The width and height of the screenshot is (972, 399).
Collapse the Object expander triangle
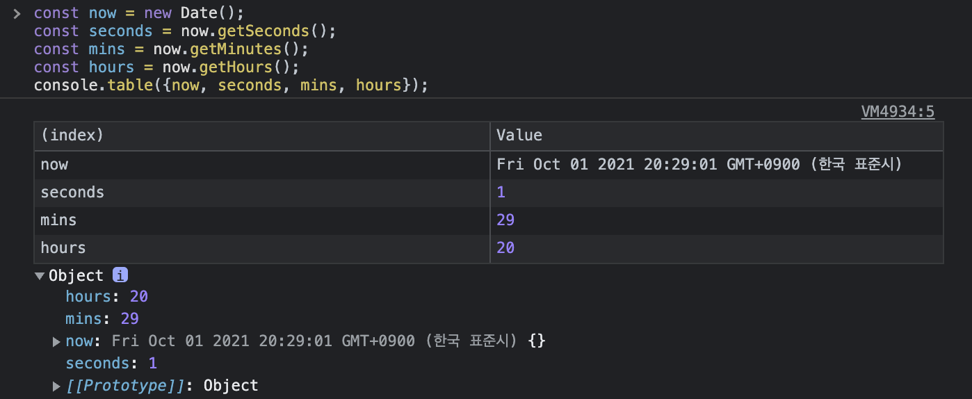coord(40,276)
